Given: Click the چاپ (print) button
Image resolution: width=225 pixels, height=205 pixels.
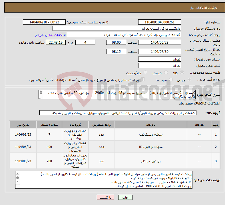Looking at the screenshot, I should pos(125,197).
